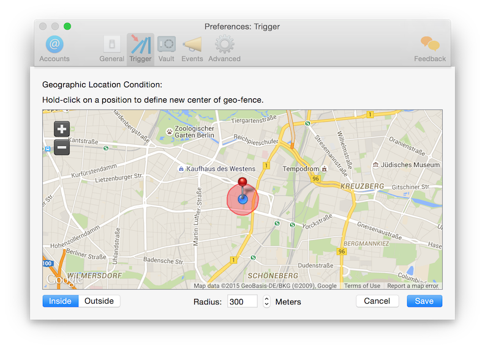
Task: Focus the Radius input field showing 300
Action: click(x=242, y=301)
